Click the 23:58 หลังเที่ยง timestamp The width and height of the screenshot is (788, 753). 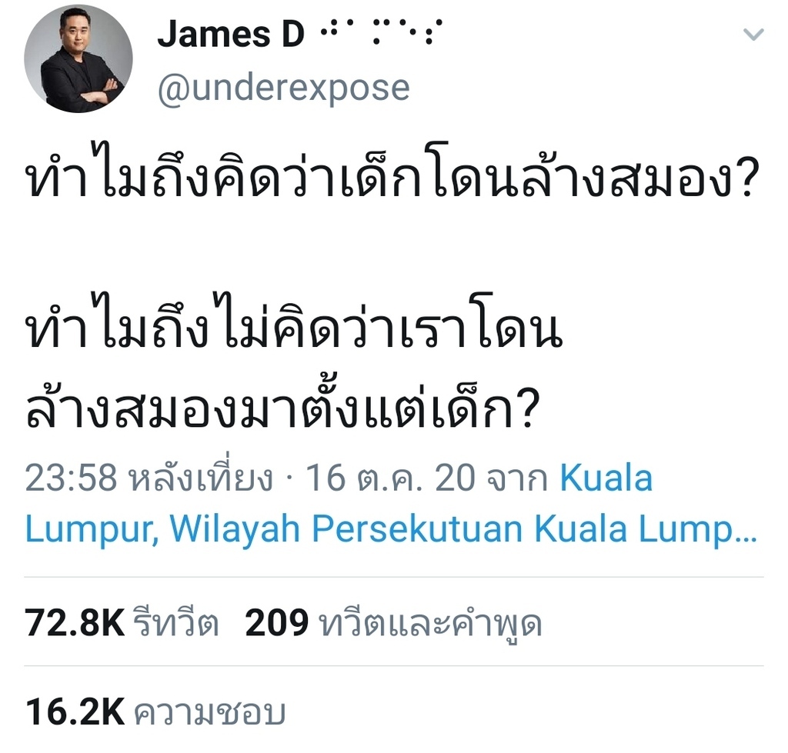click(x=149, y=478)
